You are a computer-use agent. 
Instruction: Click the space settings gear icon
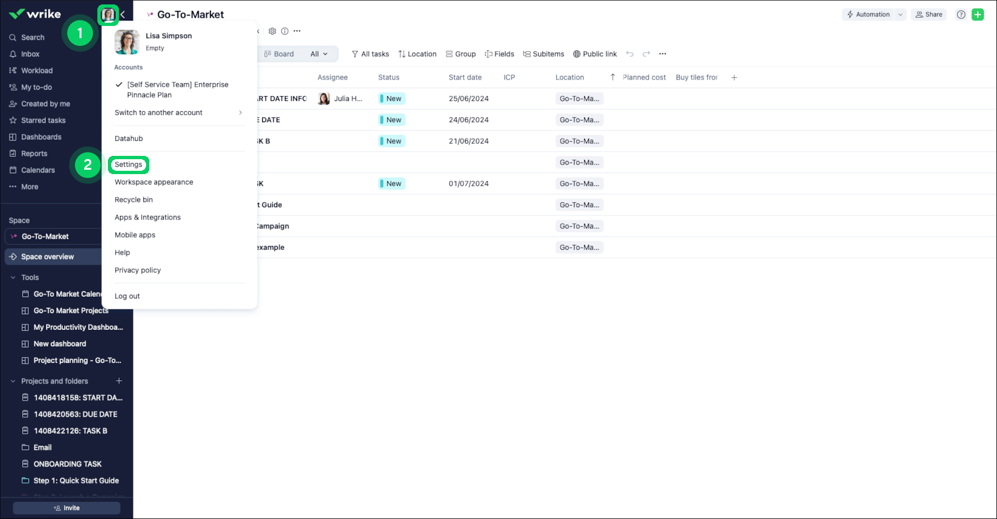tap(272, 31)
